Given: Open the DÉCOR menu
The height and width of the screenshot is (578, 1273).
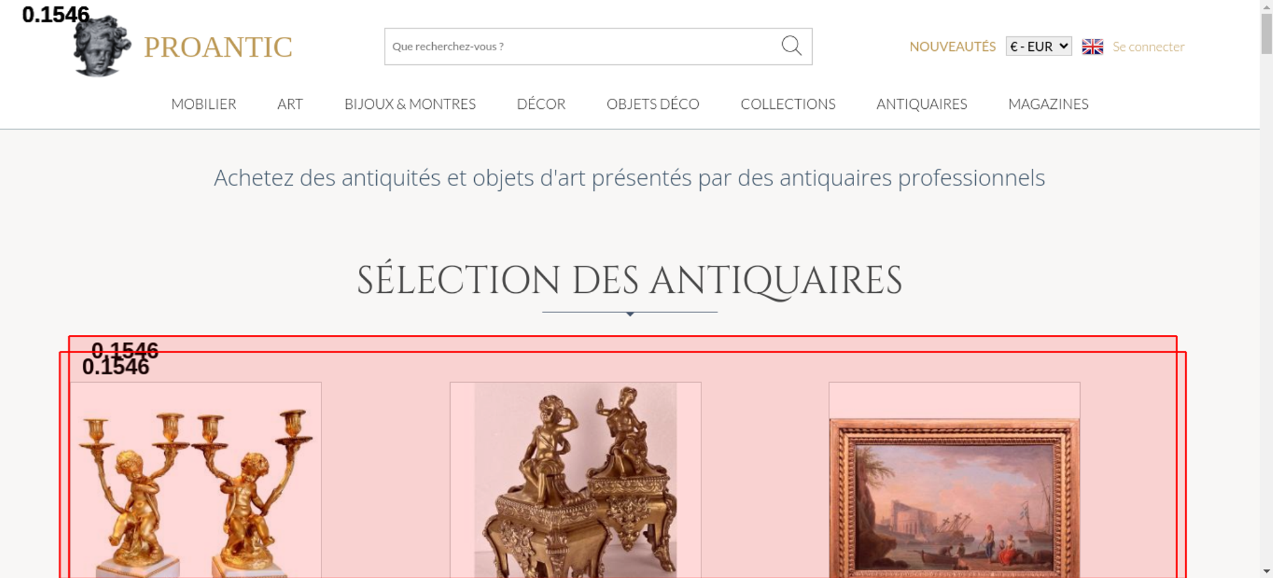Looking at the screenshot, I should [x=541, y=104].
